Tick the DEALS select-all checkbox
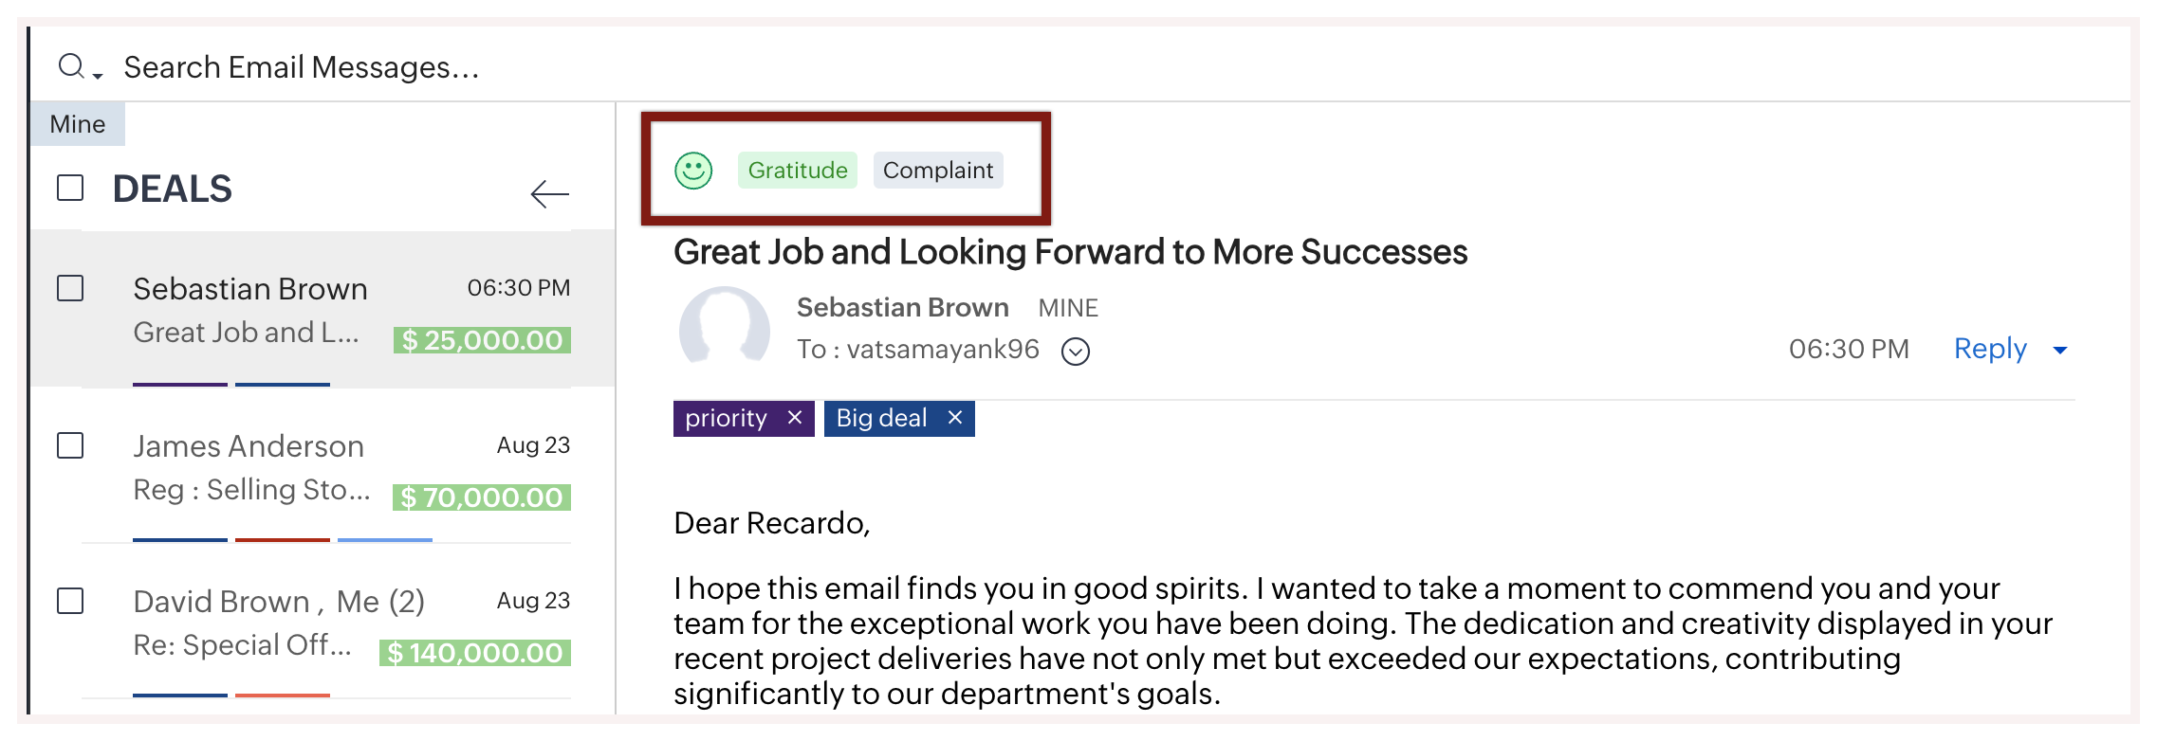The image size is (2157, 741). pos(70,188)
